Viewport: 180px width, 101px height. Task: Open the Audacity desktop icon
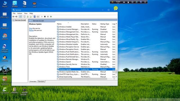click(x=5, y=59)
